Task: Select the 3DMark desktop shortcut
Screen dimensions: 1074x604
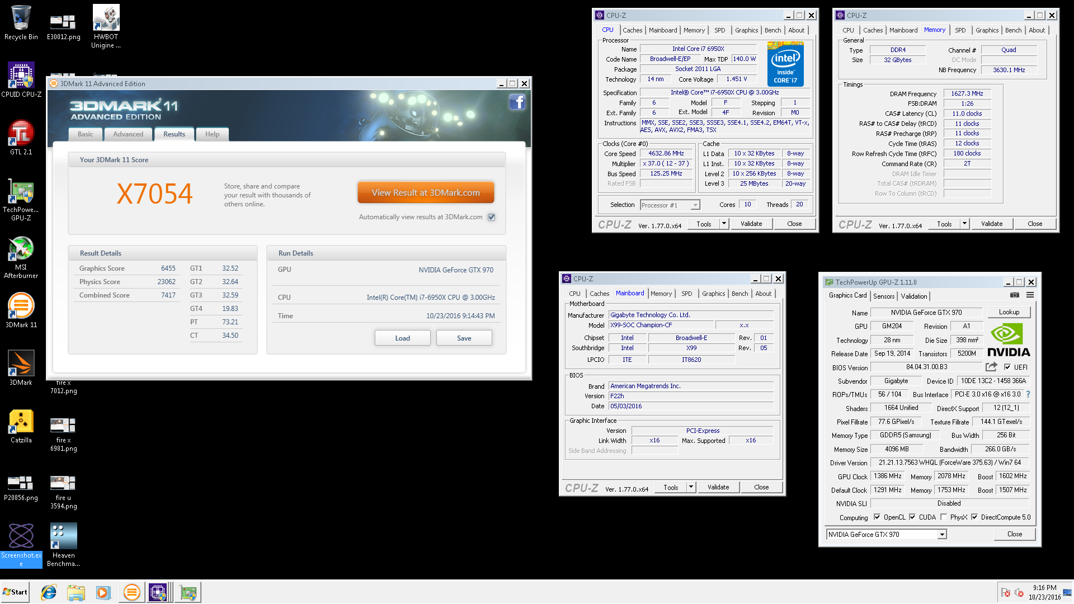Action: click(21, 367)
